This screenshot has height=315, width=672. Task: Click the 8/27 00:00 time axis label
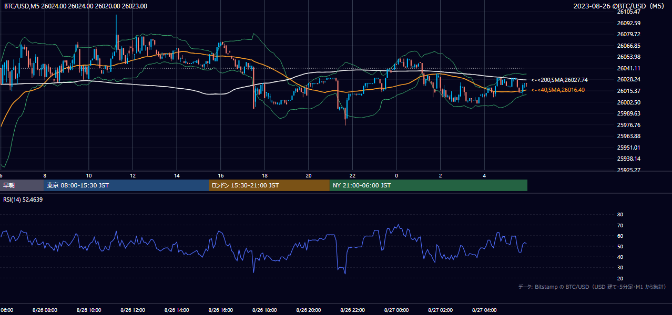click(x=396, y=310)
